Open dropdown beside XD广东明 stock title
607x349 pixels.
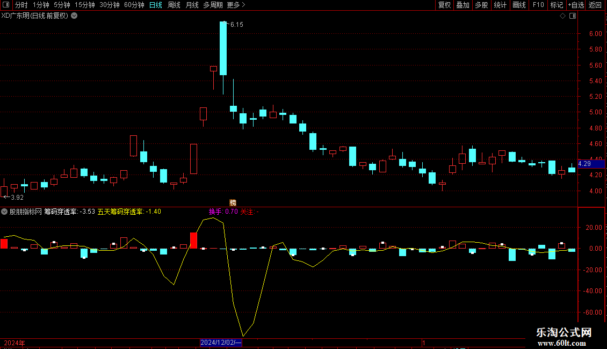point(74,16)
